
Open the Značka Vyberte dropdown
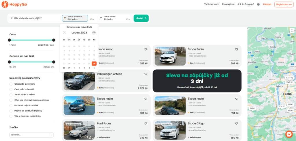pyautogui.click(x=32, y=135)
